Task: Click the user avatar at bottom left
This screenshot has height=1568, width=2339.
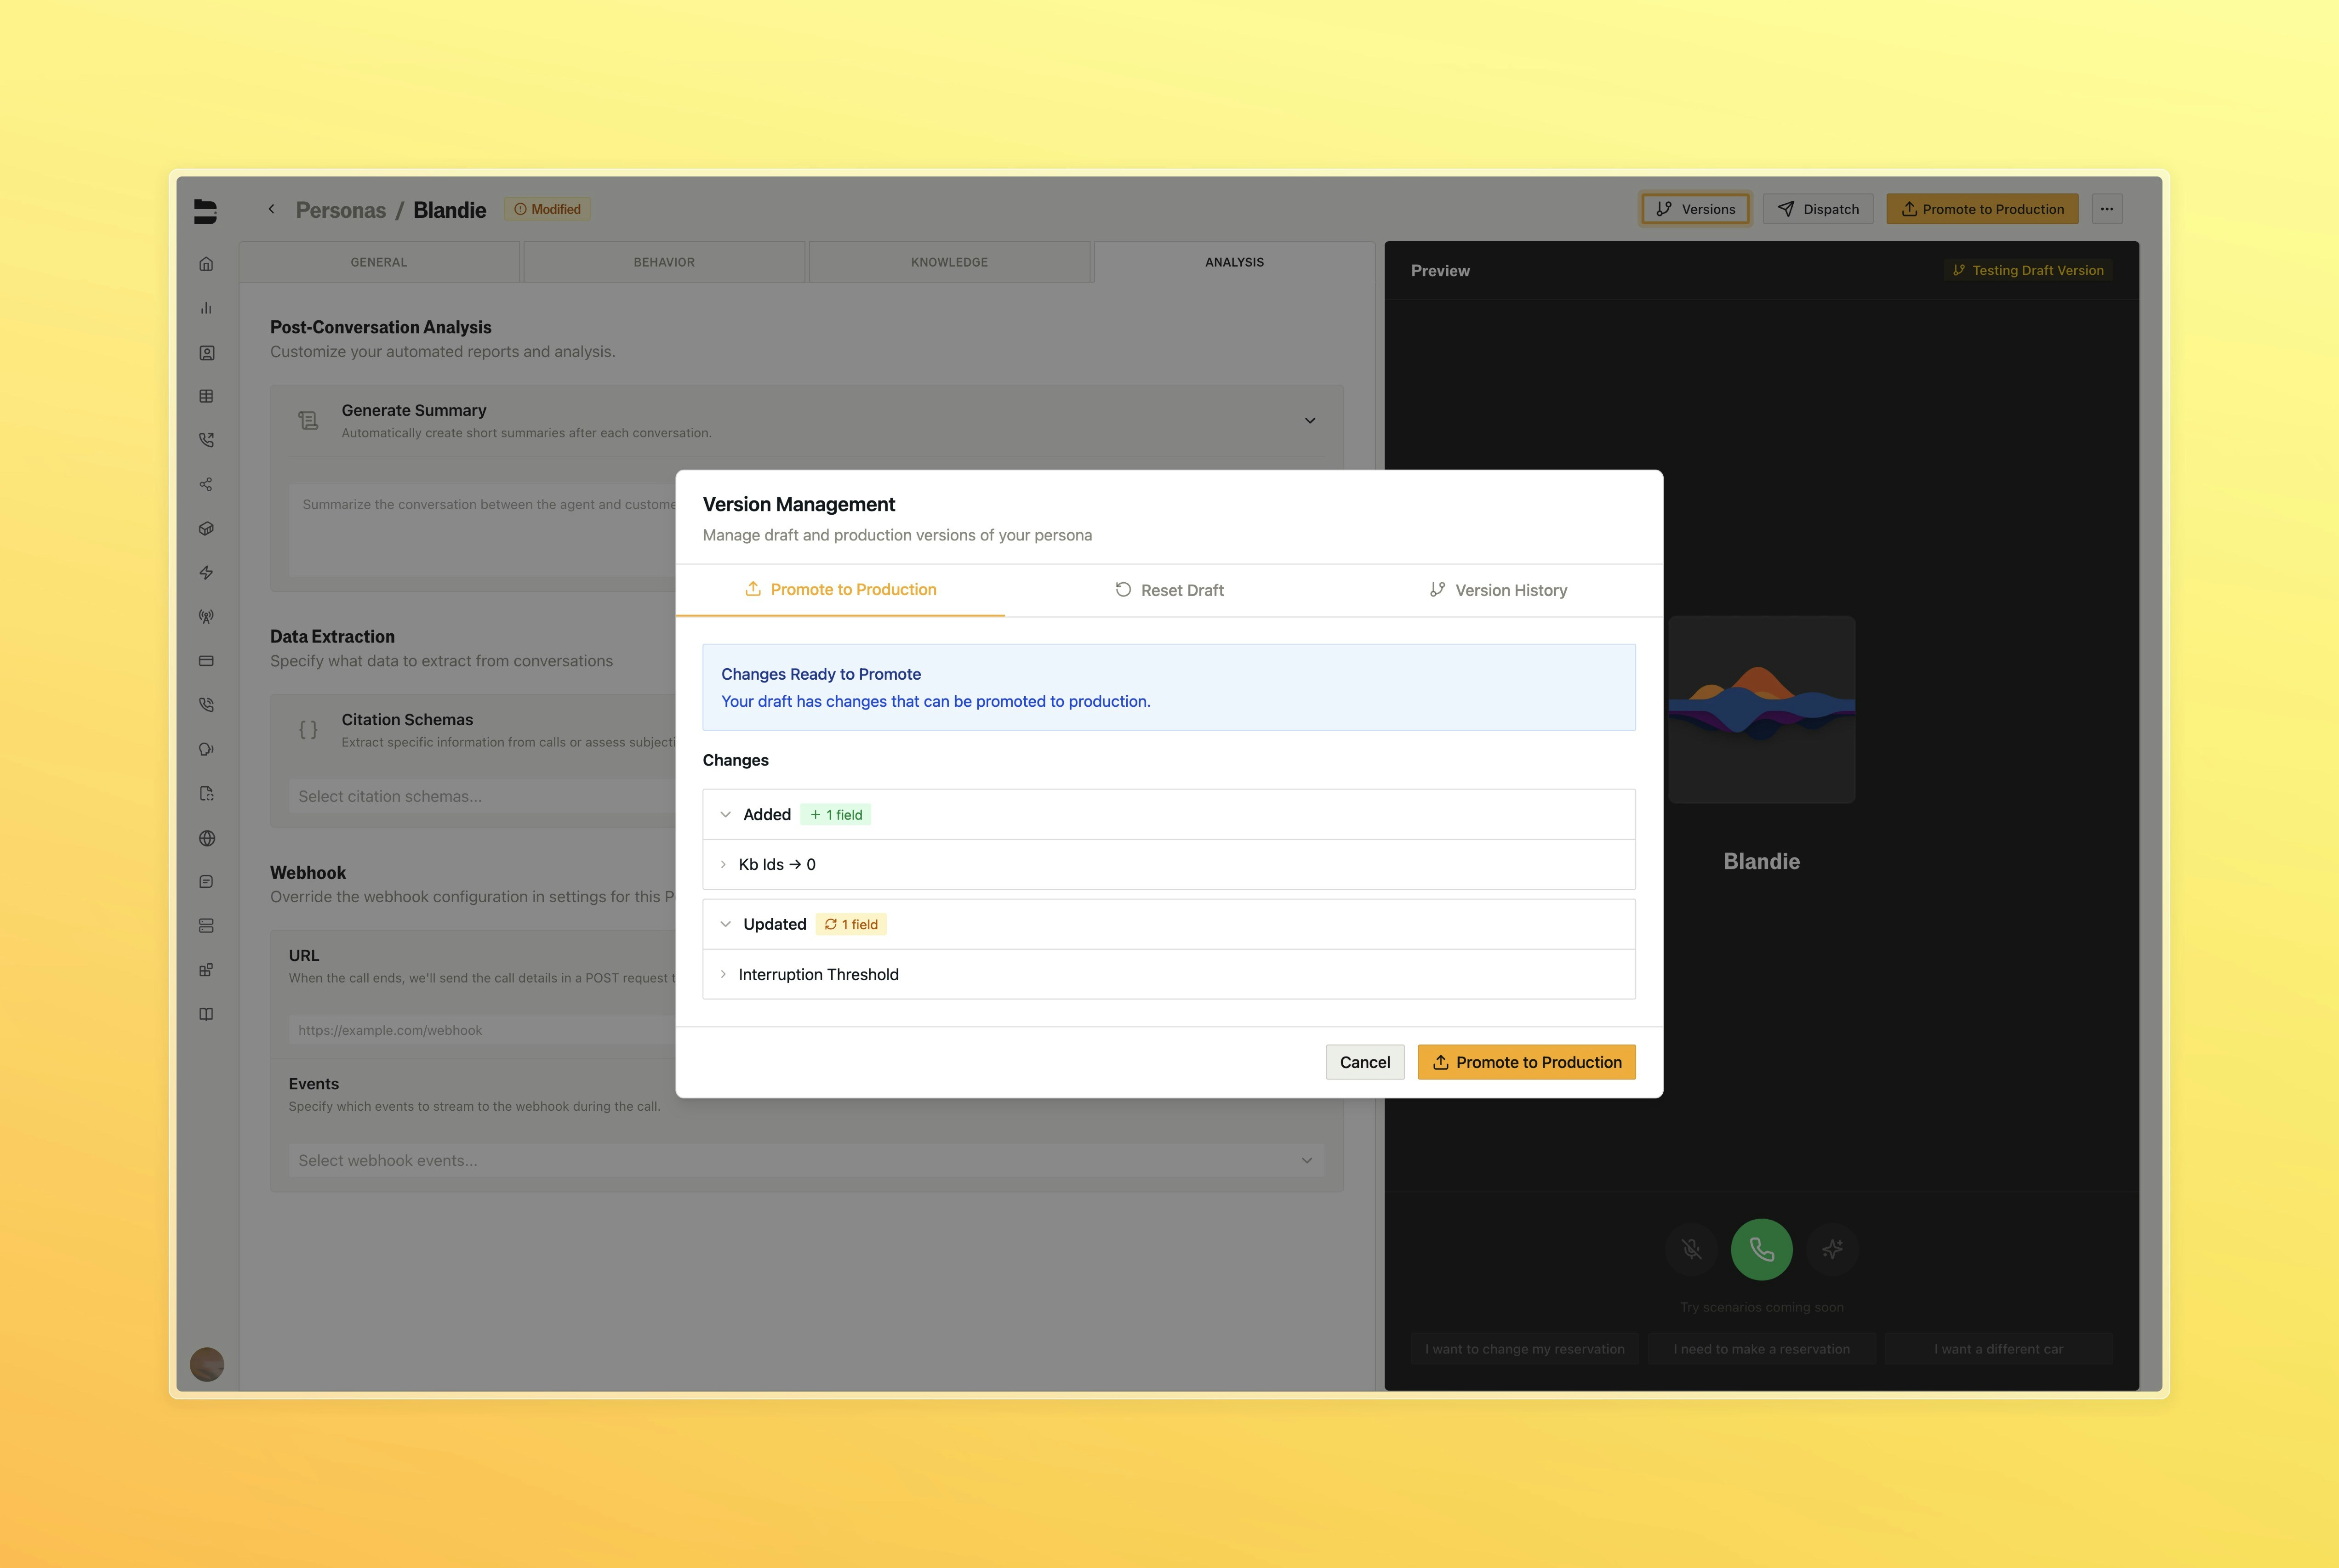Action: click(x=207, y=1364)
